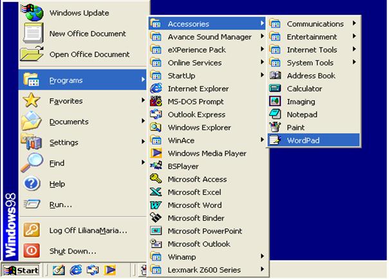This screenshot has width=389, height=279.
Task: Expand the System Tools submenu
Action: (310, 63)
